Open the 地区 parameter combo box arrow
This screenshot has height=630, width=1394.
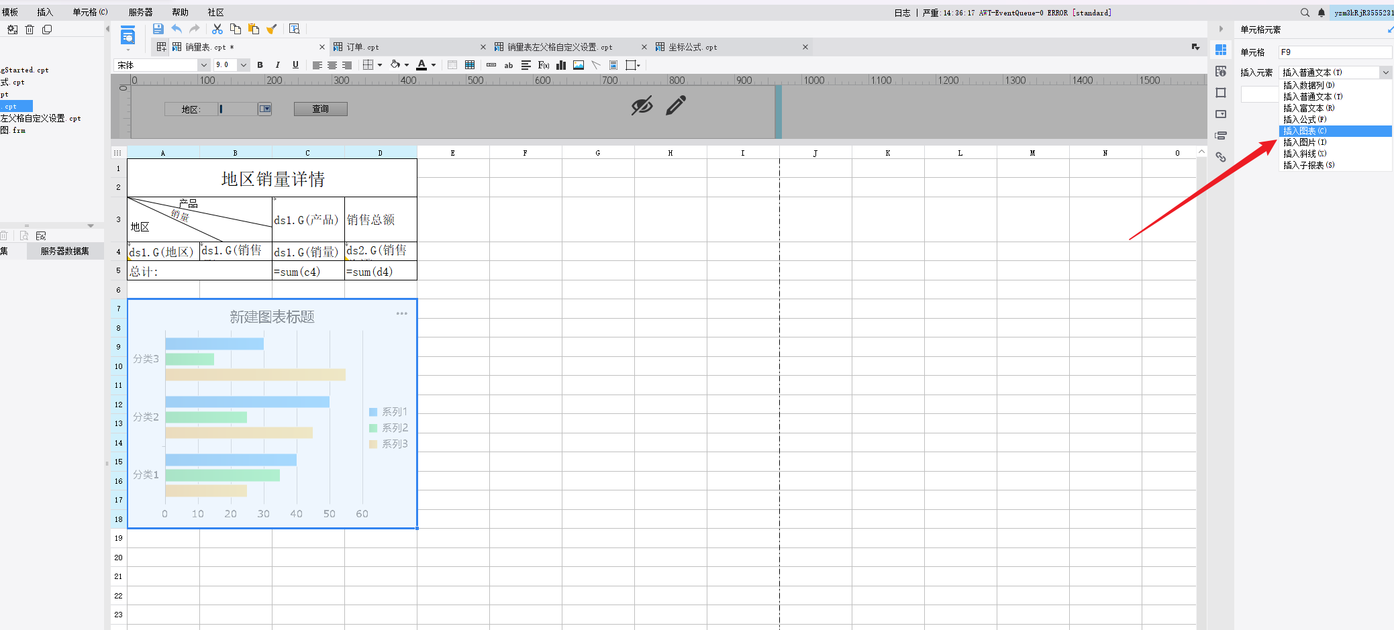265,109
